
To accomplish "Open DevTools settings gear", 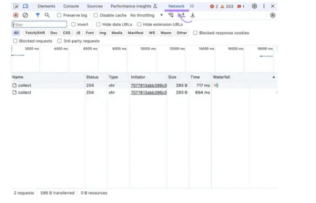I will click(x=254, y=6).
